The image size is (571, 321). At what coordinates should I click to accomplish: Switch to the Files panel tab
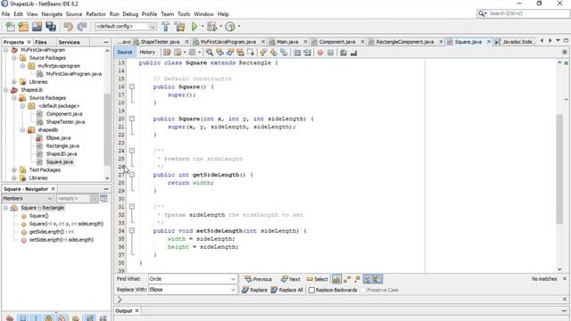(41, 42)
